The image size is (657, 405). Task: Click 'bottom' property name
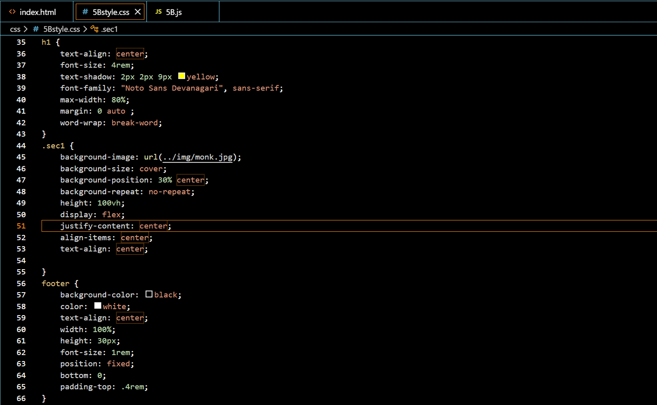(74, 375)
